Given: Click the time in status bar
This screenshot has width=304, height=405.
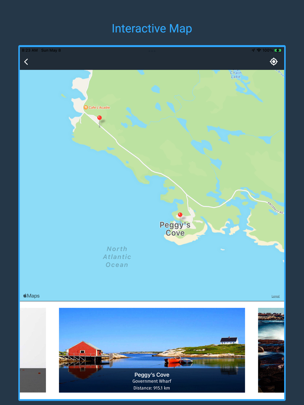Looking at the screenshot, I should point(30,50).
